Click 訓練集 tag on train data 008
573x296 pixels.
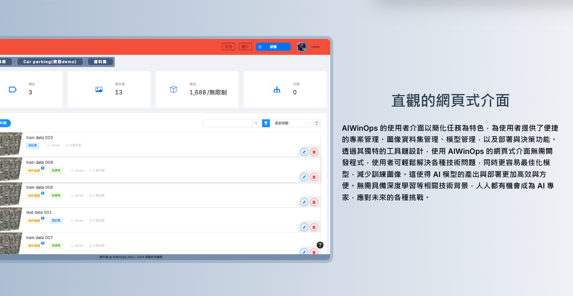point(56,195)
